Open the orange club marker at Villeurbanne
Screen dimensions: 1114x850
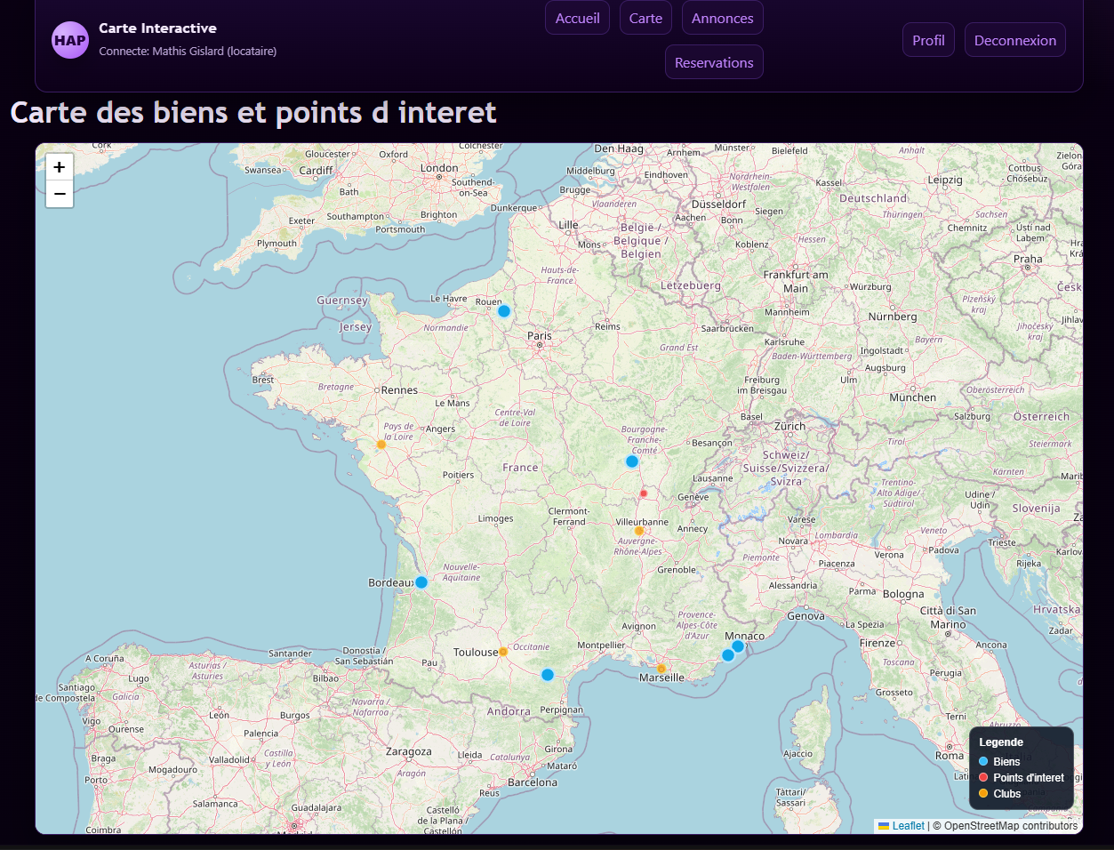(638, 531)
